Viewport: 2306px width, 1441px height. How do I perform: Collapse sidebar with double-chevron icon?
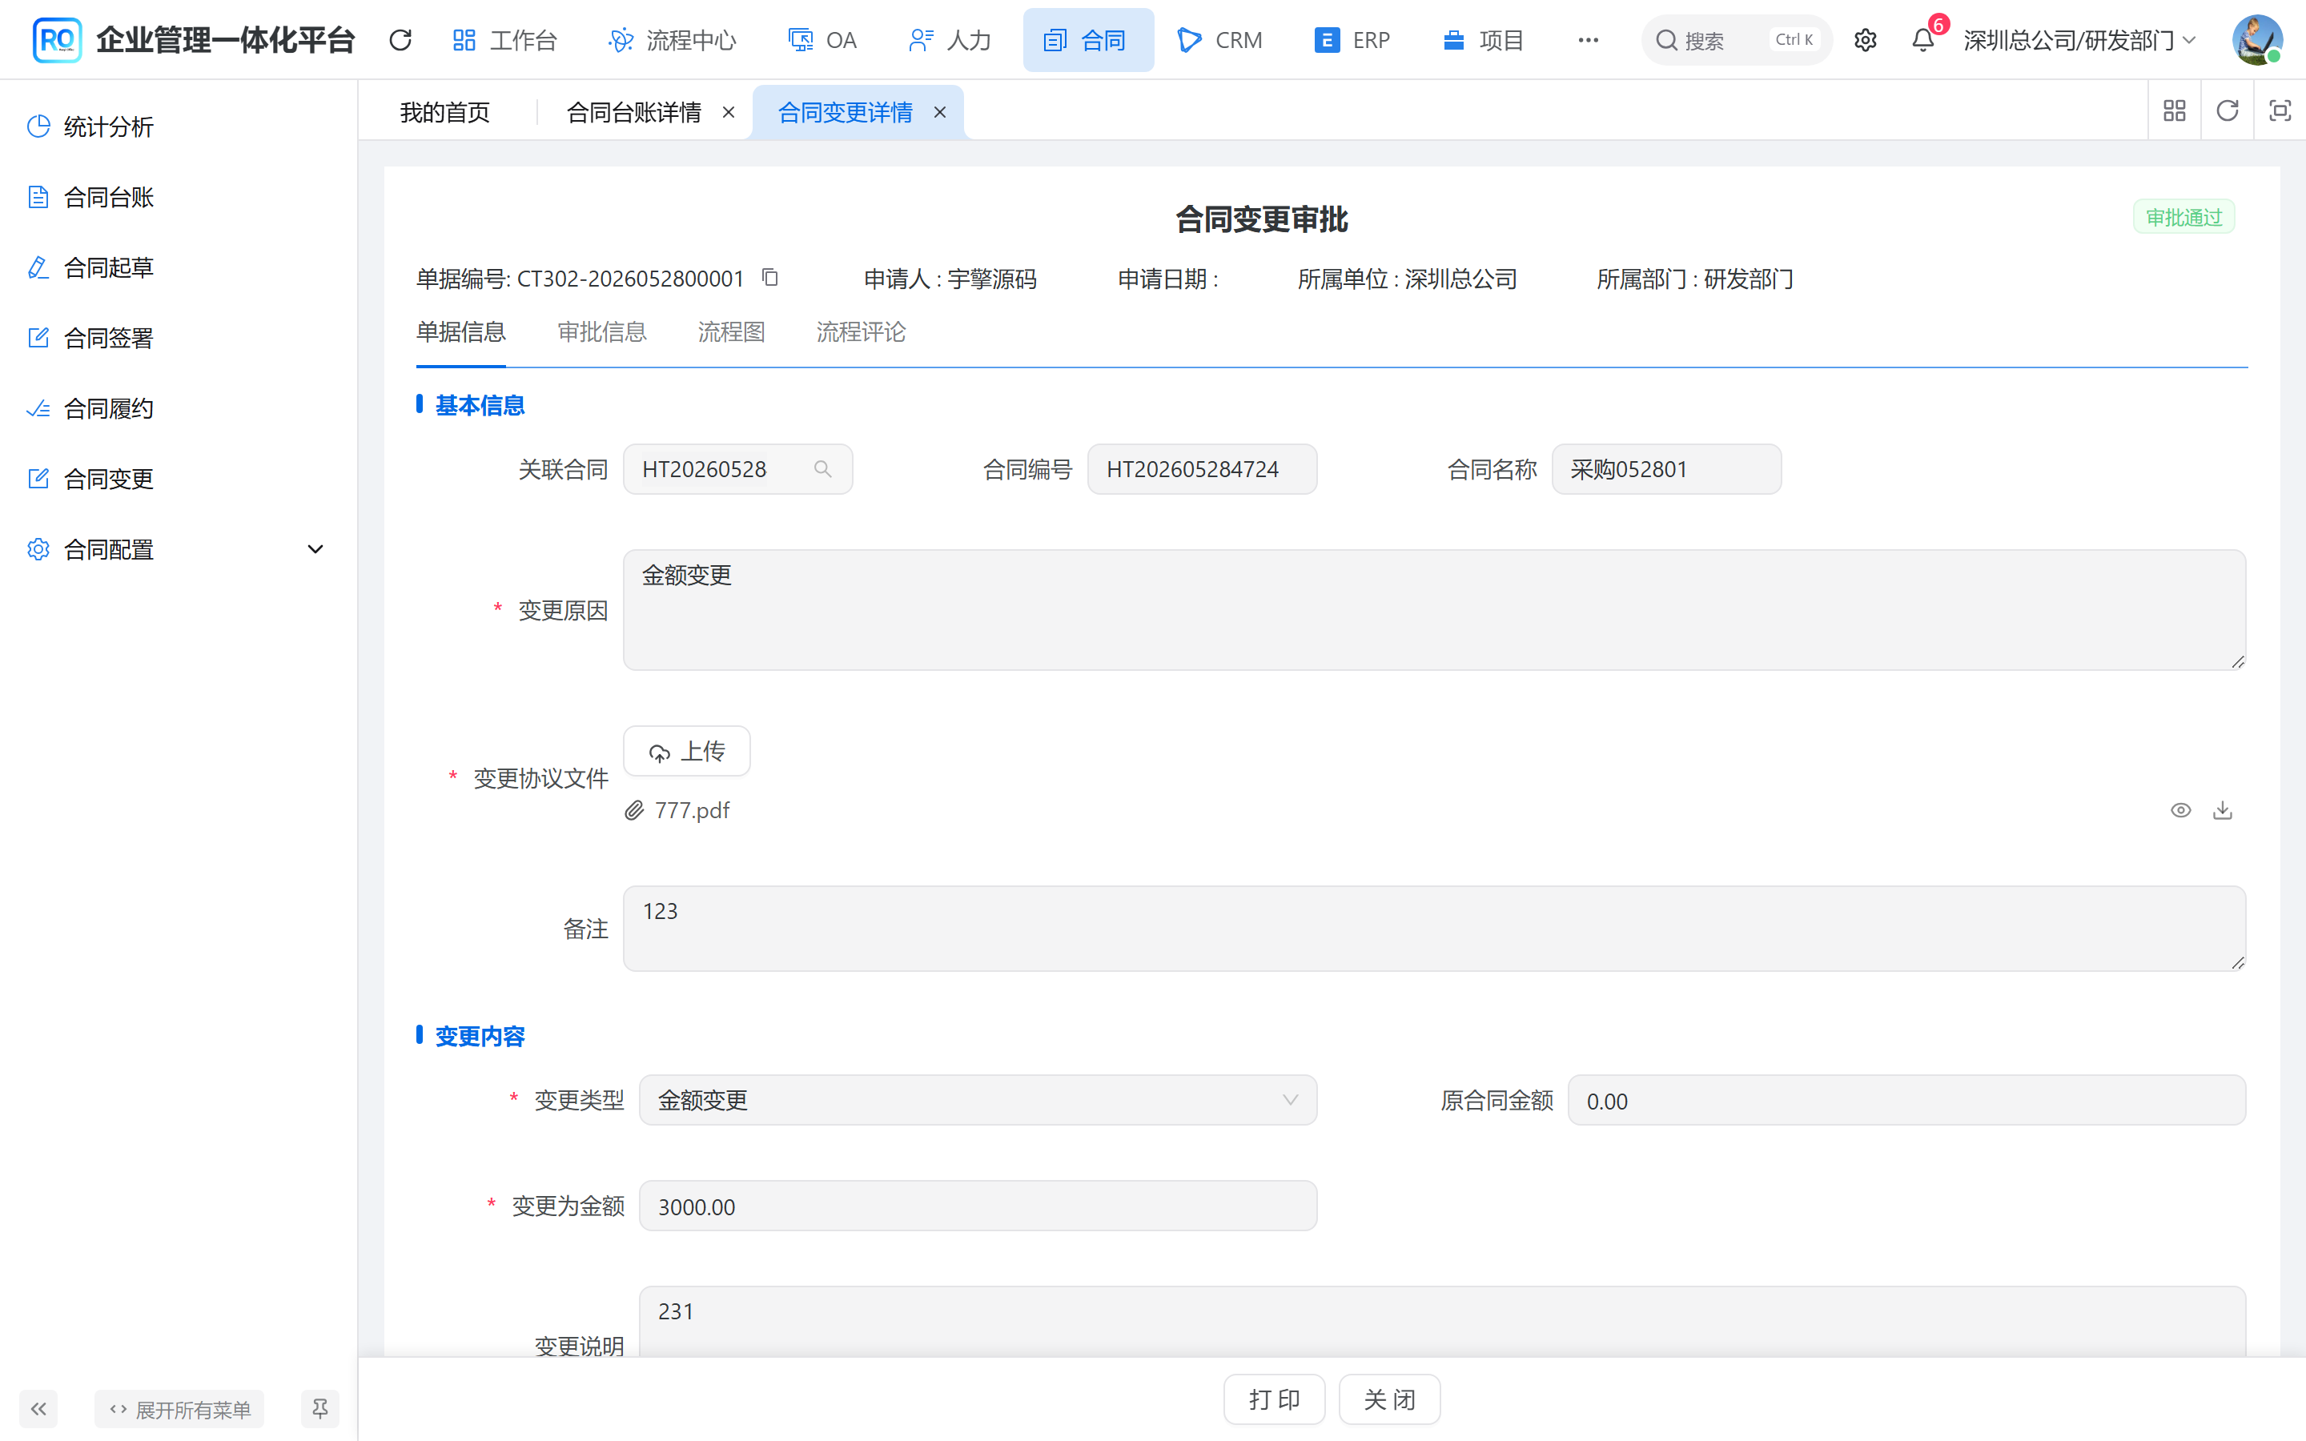[38, 1409]
